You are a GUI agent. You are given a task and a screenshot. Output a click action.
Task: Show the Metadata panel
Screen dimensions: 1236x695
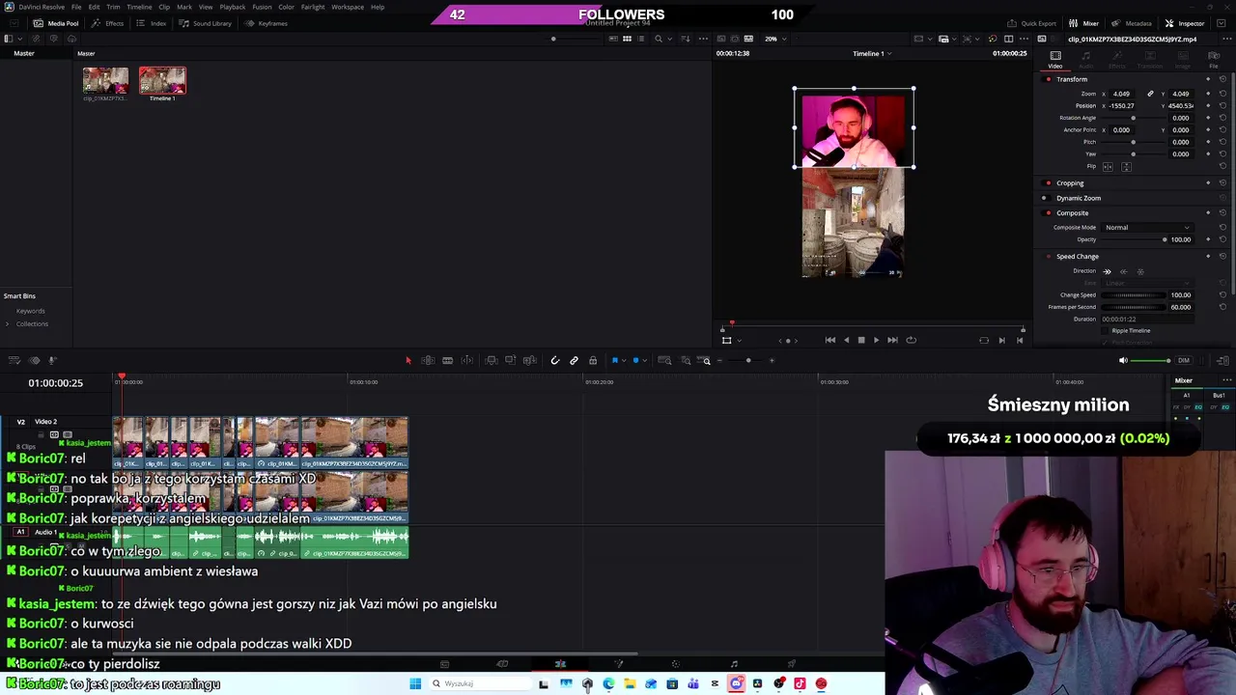click(1132, 23)
